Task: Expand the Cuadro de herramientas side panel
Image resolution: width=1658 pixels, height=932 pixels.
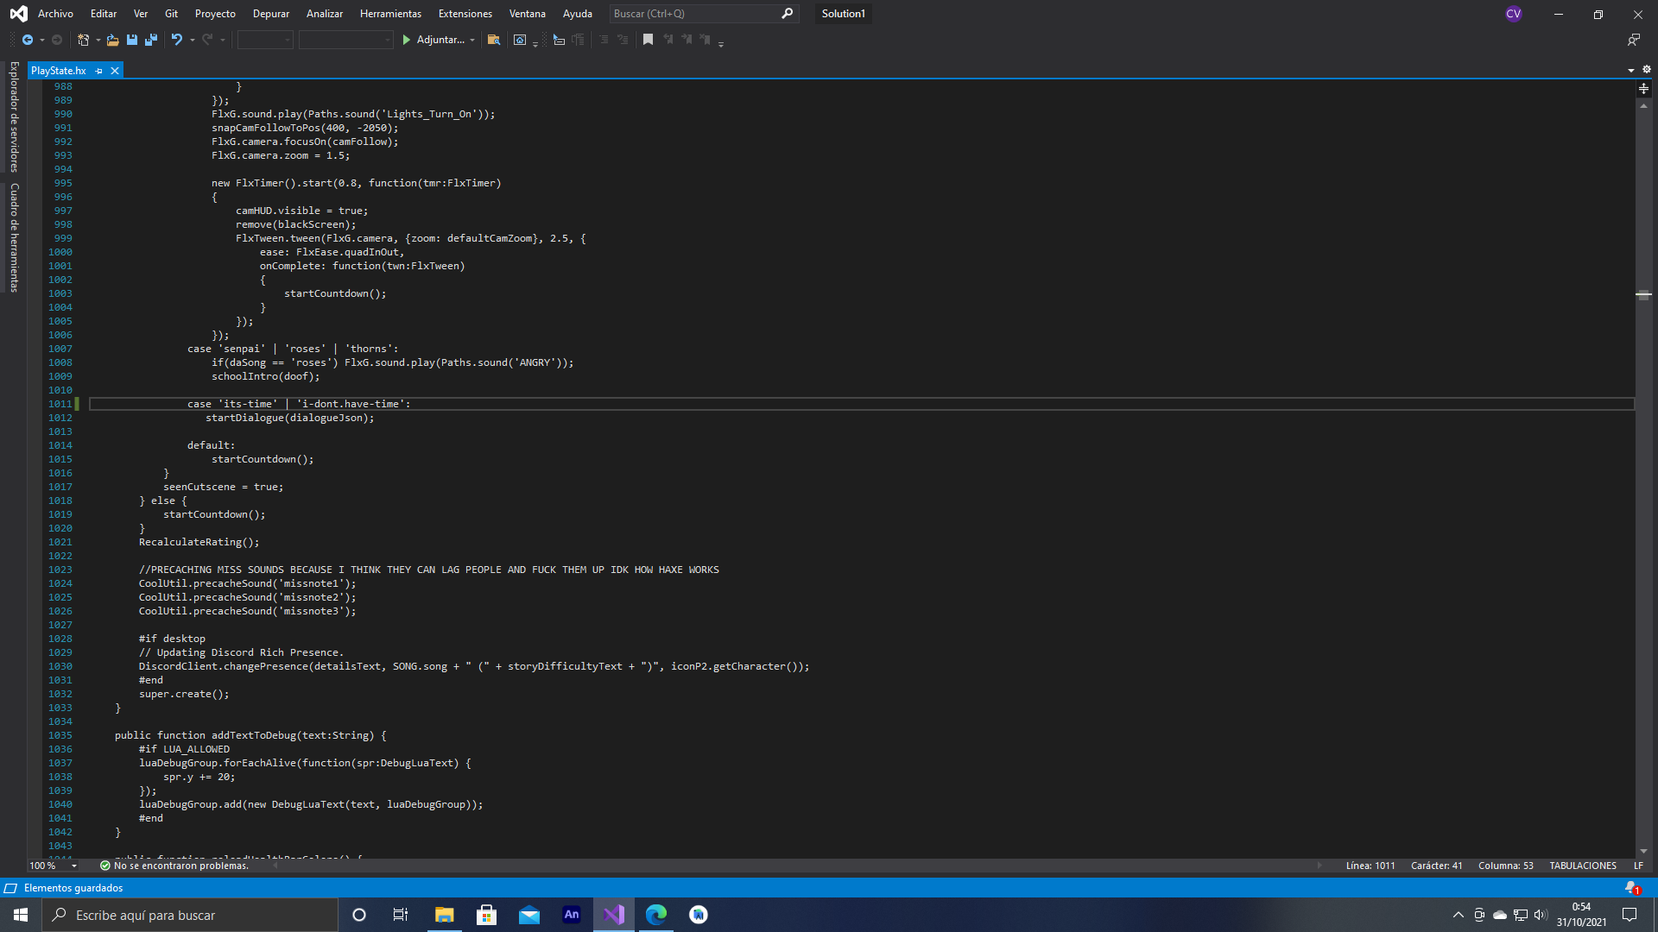Action: tap(14, 237)
